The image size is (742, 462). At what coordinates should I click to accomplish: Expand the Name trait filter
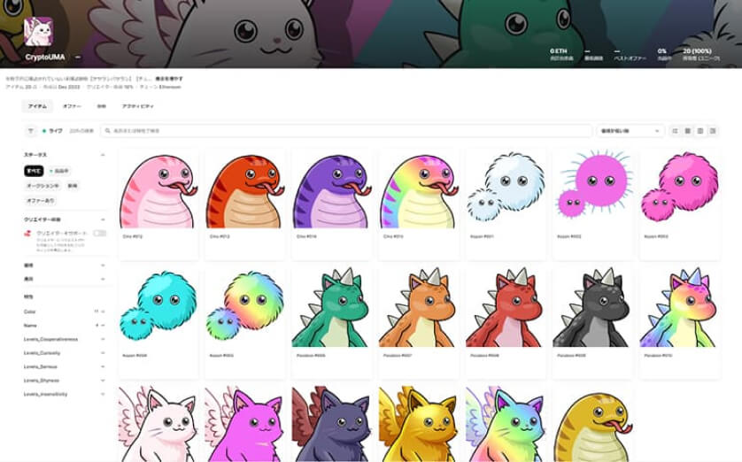point(65,326)
